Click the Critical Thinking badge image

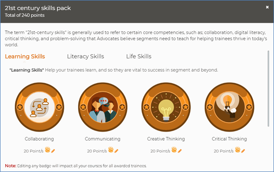tap(229, 107)
